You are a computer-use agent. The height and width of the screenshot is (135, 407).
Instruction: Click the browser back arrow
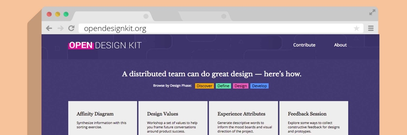tap(49, 28)
